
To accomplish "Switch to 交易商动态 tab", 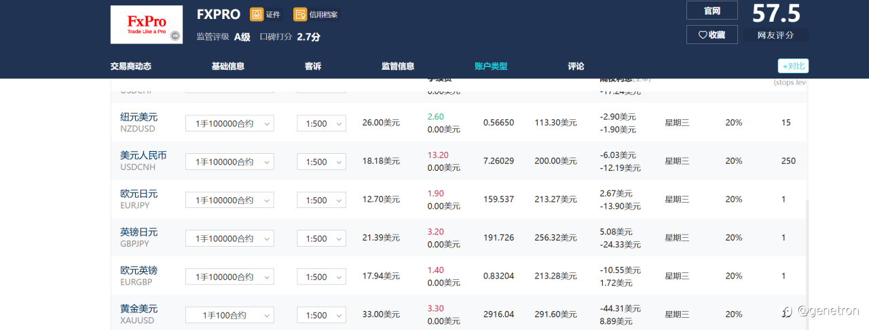I will [x=131, y=66].
